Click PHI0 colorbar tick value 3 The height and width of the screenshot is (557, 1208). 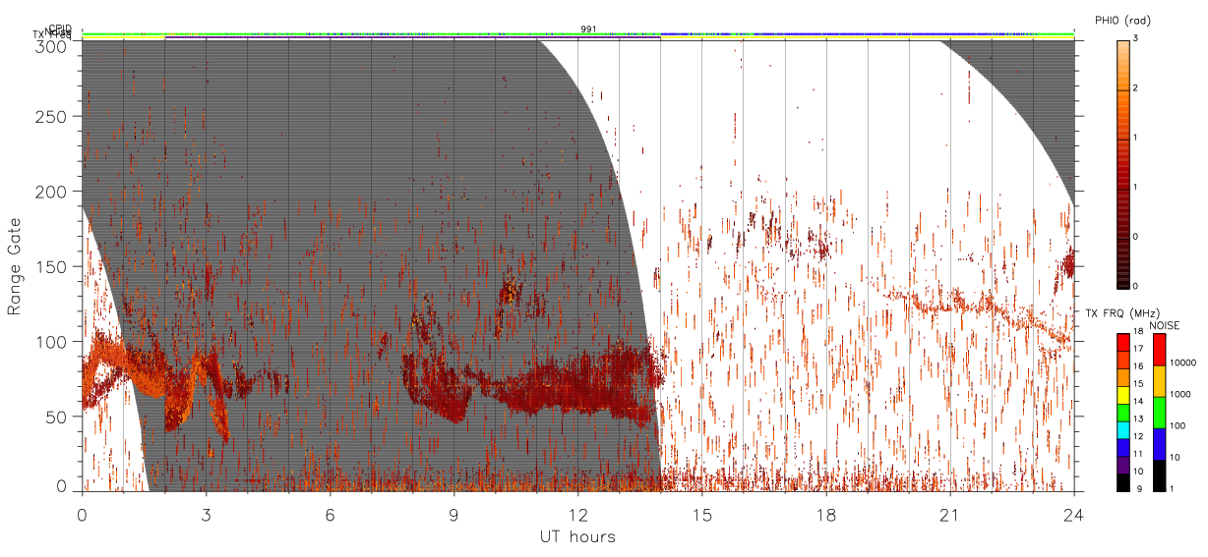coord(1136,38)
